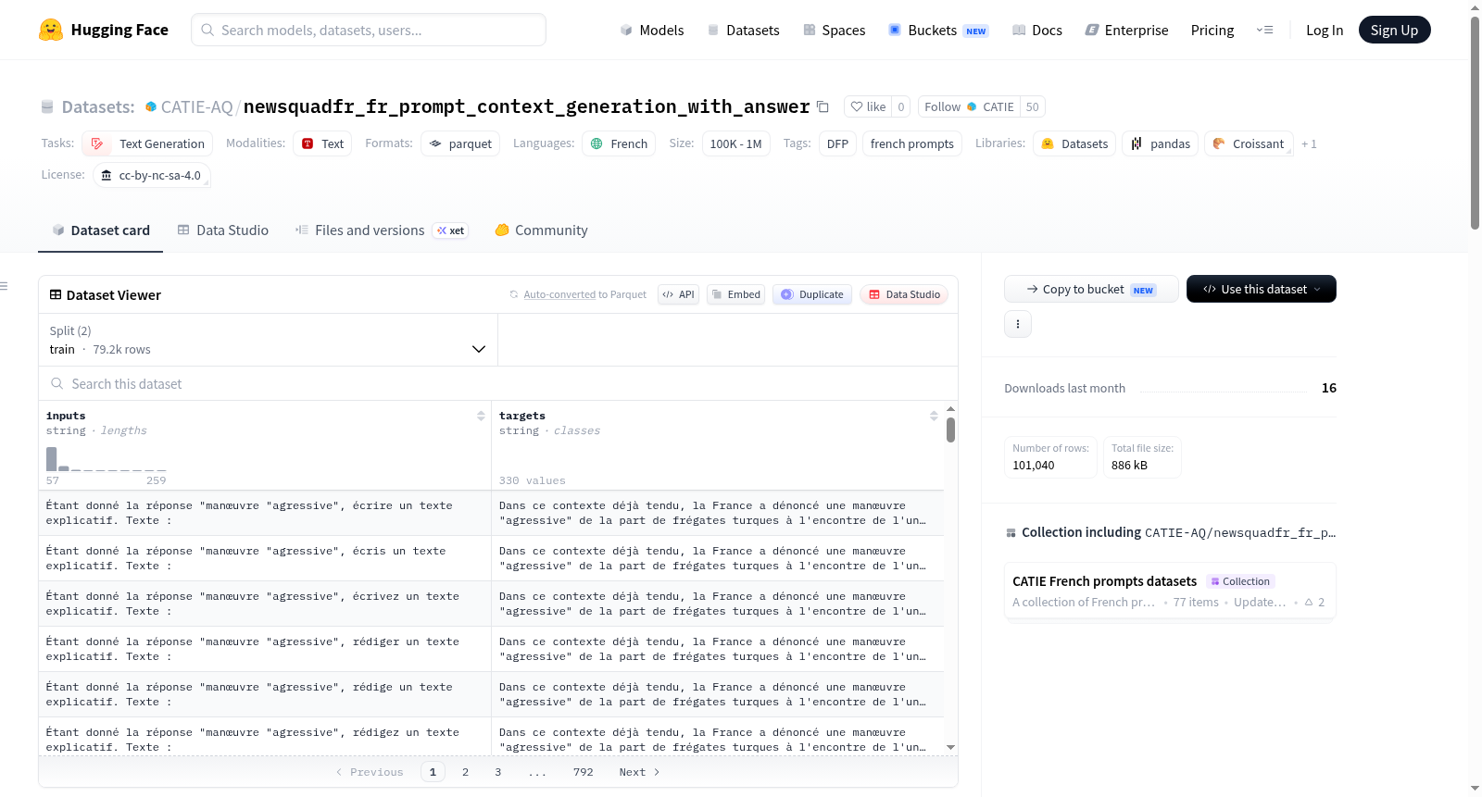Jump to page 792 of results
Image resolution: width=1482 pixels, height=797 pixels.
click(583, 772)
